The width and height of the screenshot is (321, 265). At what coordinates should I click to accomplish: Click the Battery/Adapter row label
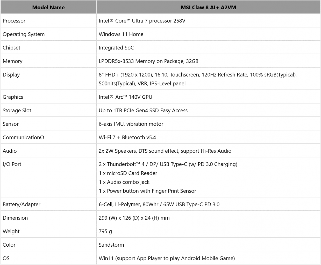[x=22, y=204]
